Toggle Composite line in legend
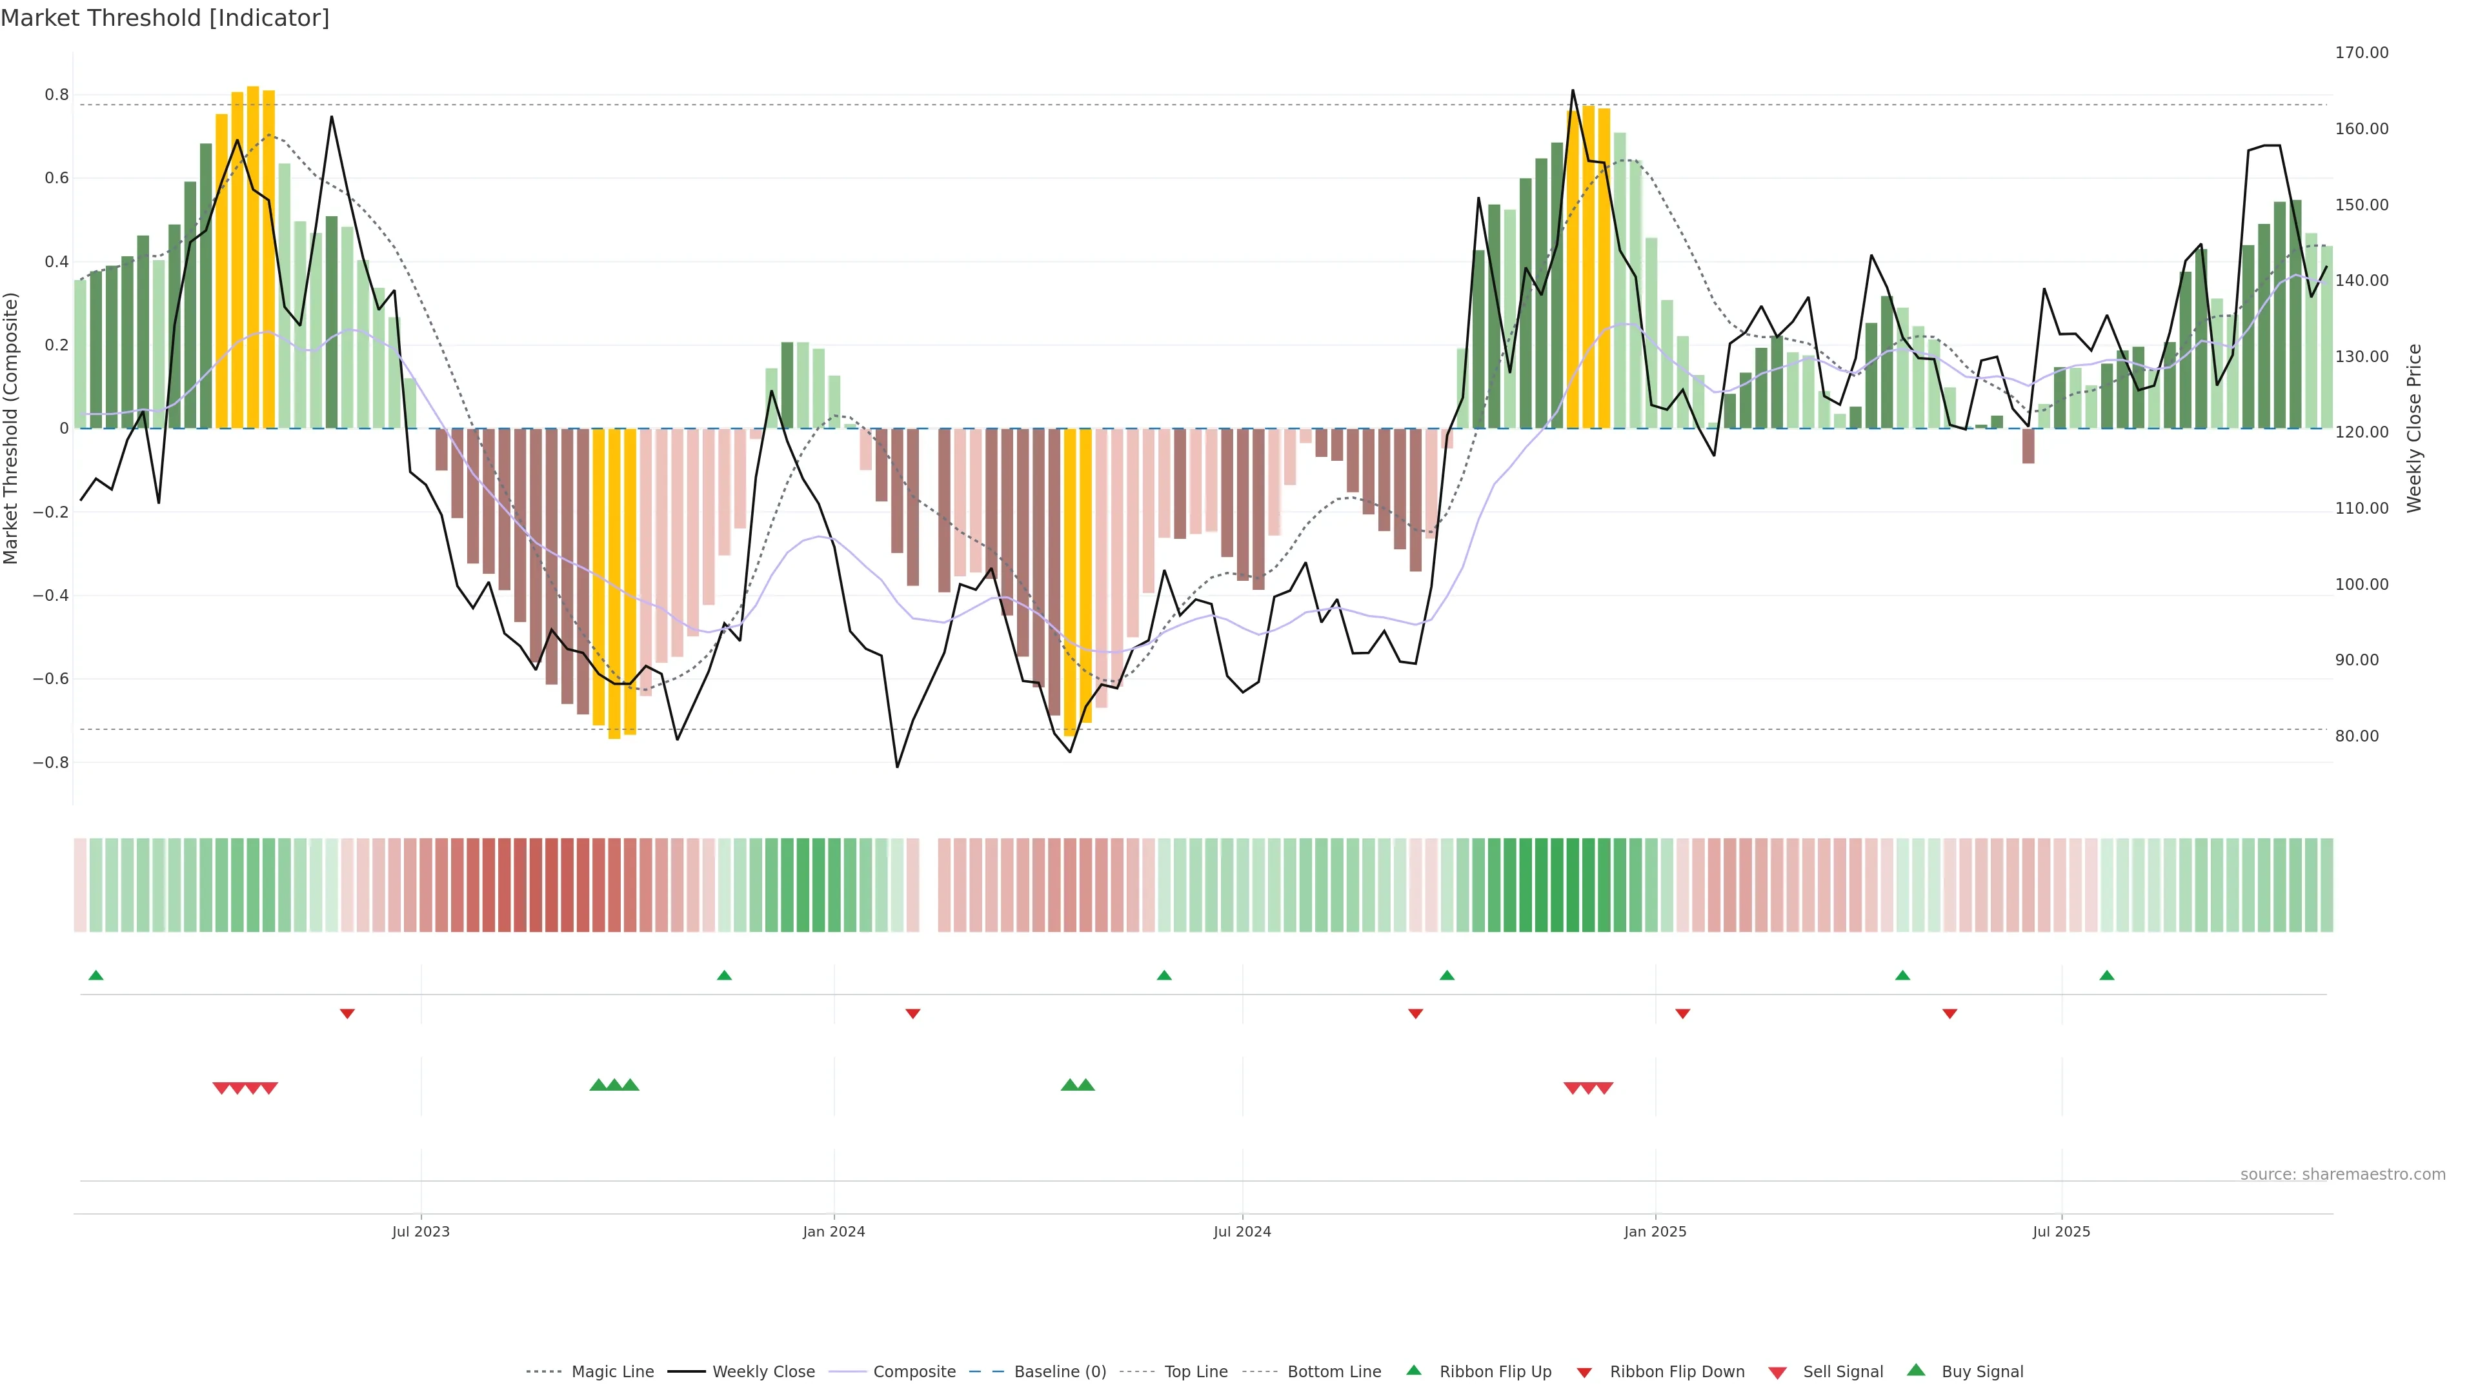 [914, 1371]
